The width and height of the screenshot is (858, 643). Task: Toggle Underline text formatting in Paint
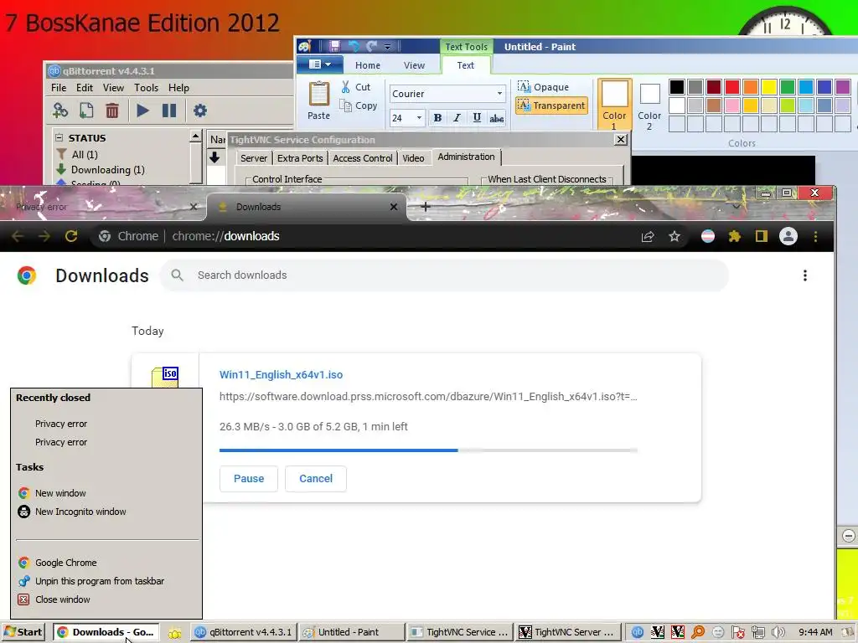tap(477, 117)
